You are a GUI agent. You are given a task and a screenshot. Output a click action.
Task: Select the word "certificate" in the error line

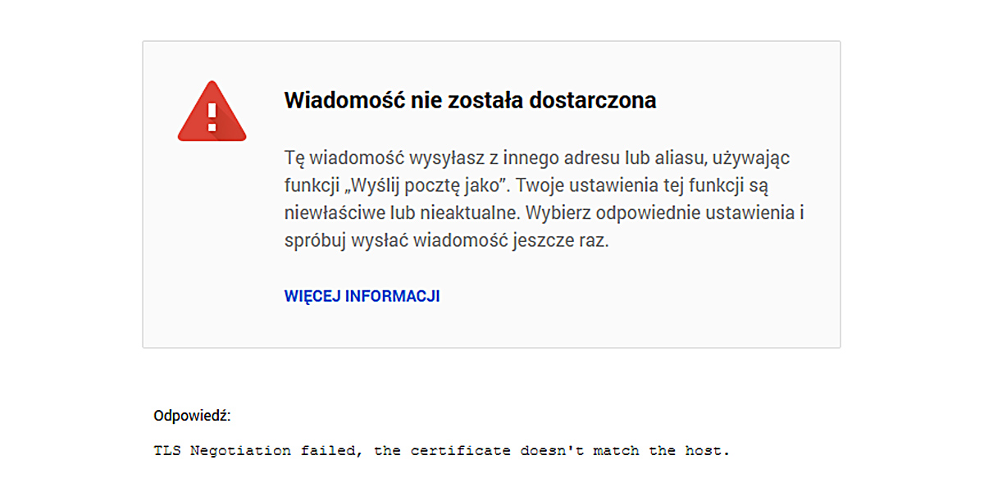point(460,450)
